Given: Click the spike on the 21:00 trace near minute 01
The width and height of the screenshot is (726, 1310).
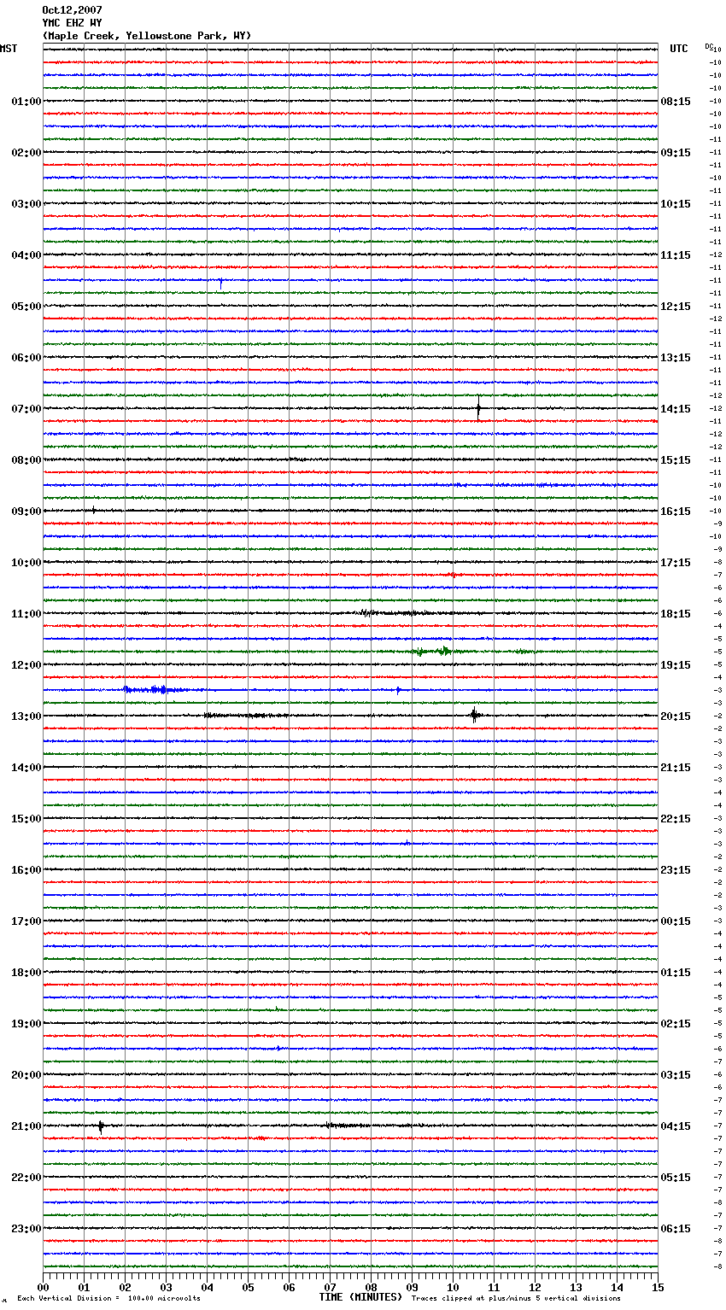Looking at the screenshot, I should pos(101,1126).
